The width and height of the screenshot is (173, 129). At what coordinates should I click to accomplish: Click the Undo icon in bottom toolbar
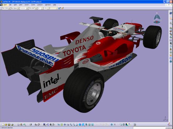tap(24, 125)
